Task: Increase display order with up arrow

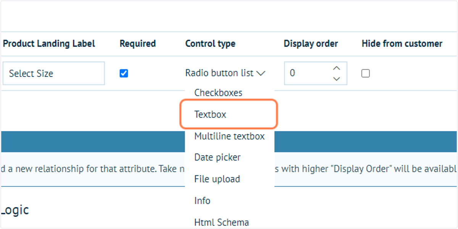Action: click(x=337, y=68)
